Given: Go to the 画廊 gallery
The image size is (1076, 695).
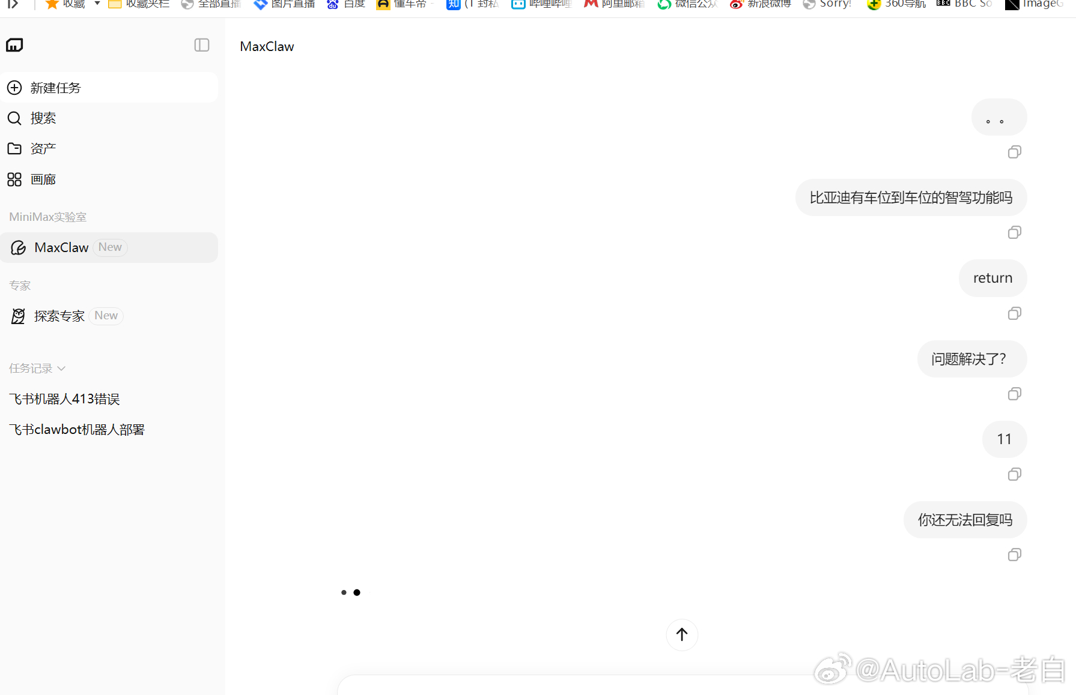Looking at the screenshot, I should coord(109,179).
